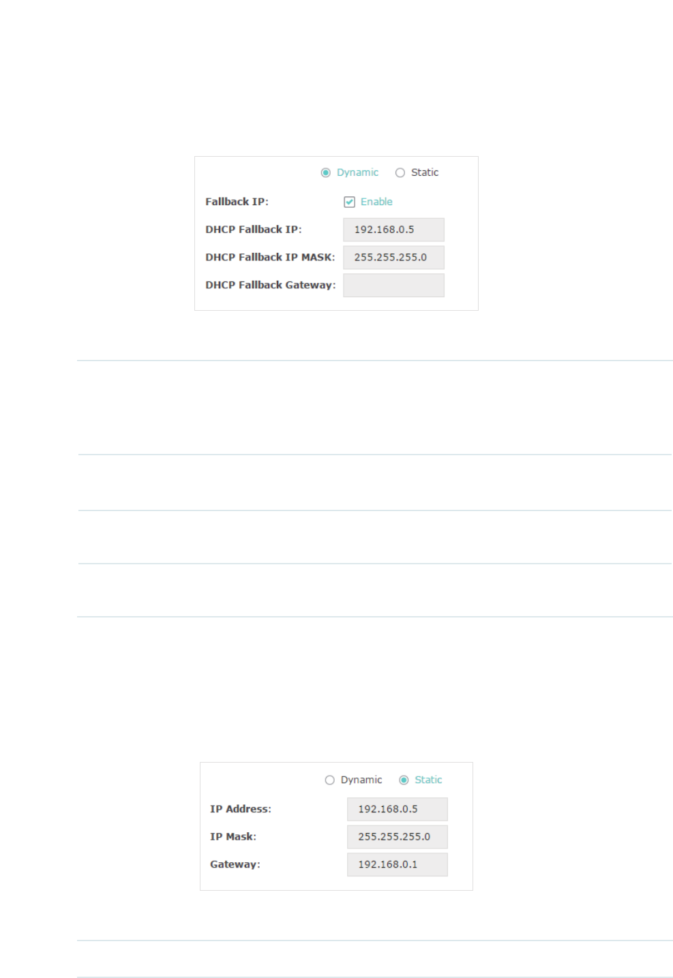Click the 'IP Address:' label
The image size is (673, 978).
(241, 809)
